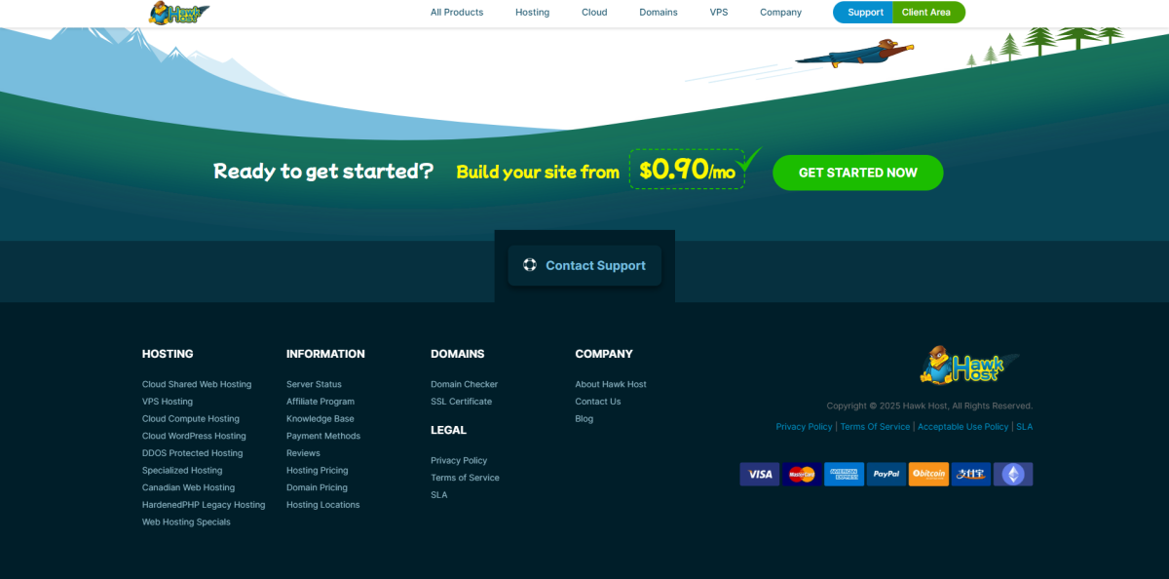Image resolution: width=1169 pixels, height=579 pixels.
Task: Click the Alipay payment icon
Action: (971, 475)
